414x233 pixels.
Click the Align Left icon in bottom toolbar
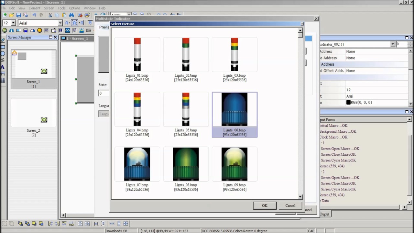(x=50, y=224)
